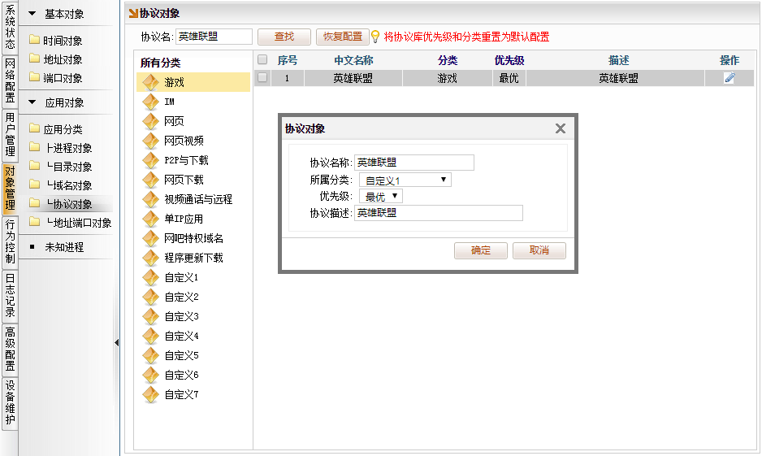Click the lightbulb hint icon
The width and height of the screenshot is (762, 456).
[375, 37]
